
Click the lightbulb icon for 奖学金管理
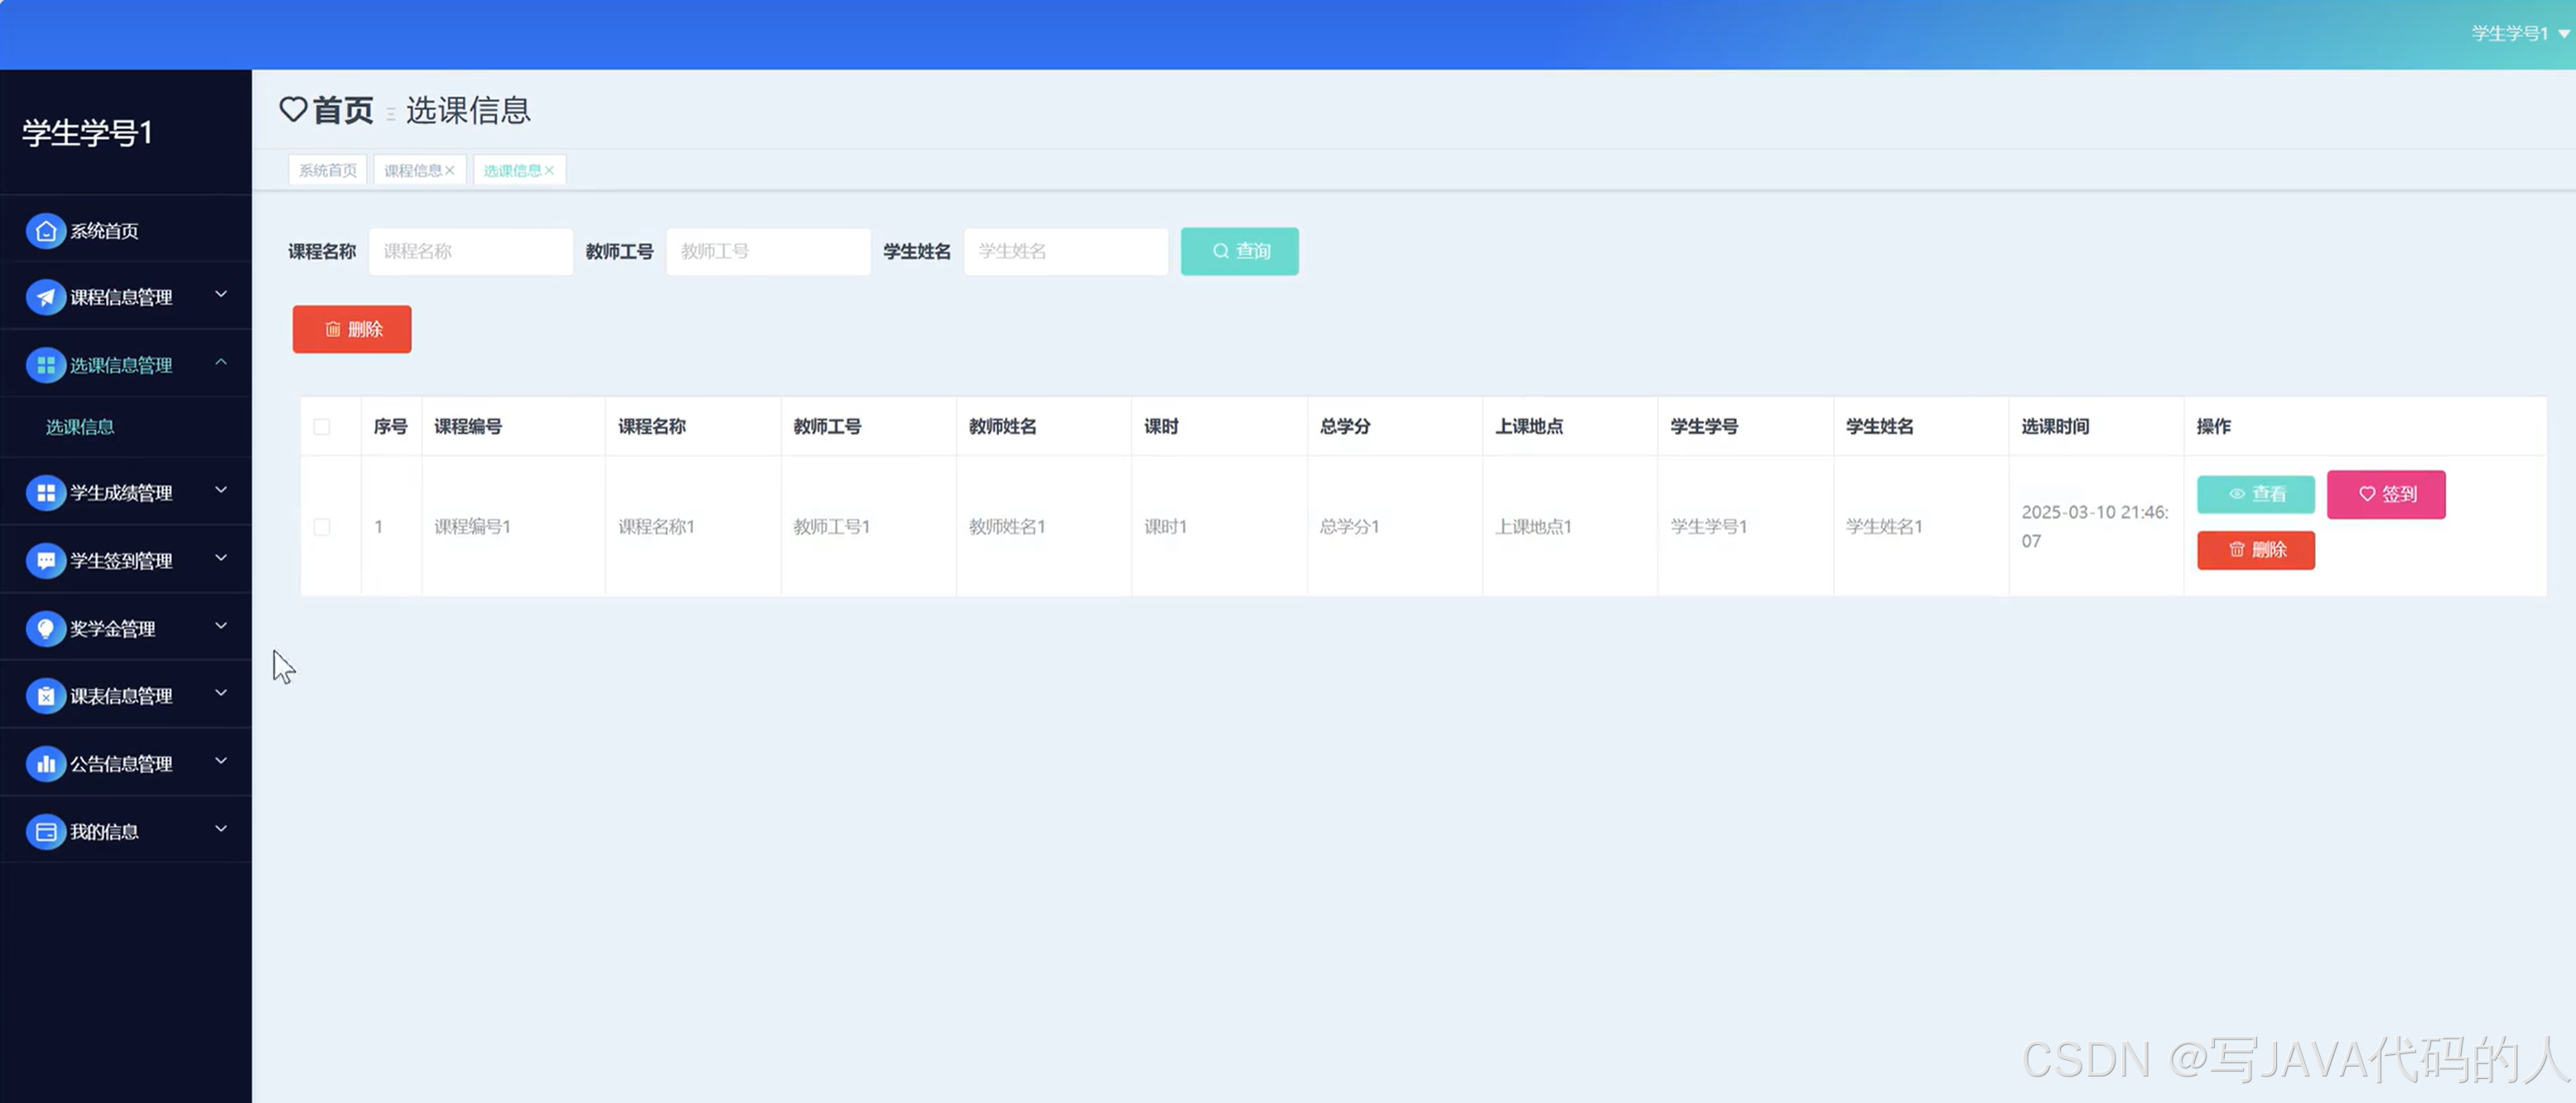pyautogui.click(x=45, y=628)
